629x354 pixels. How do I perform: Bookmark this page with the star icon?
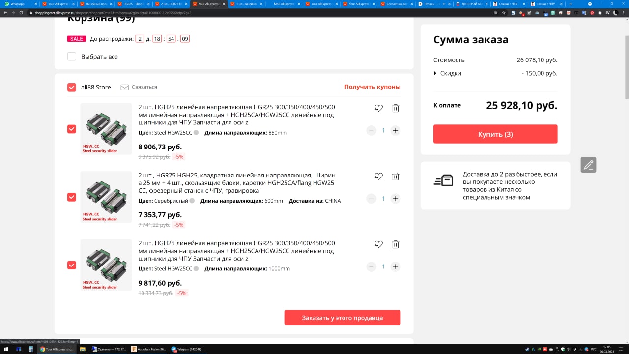coord(504,13)
